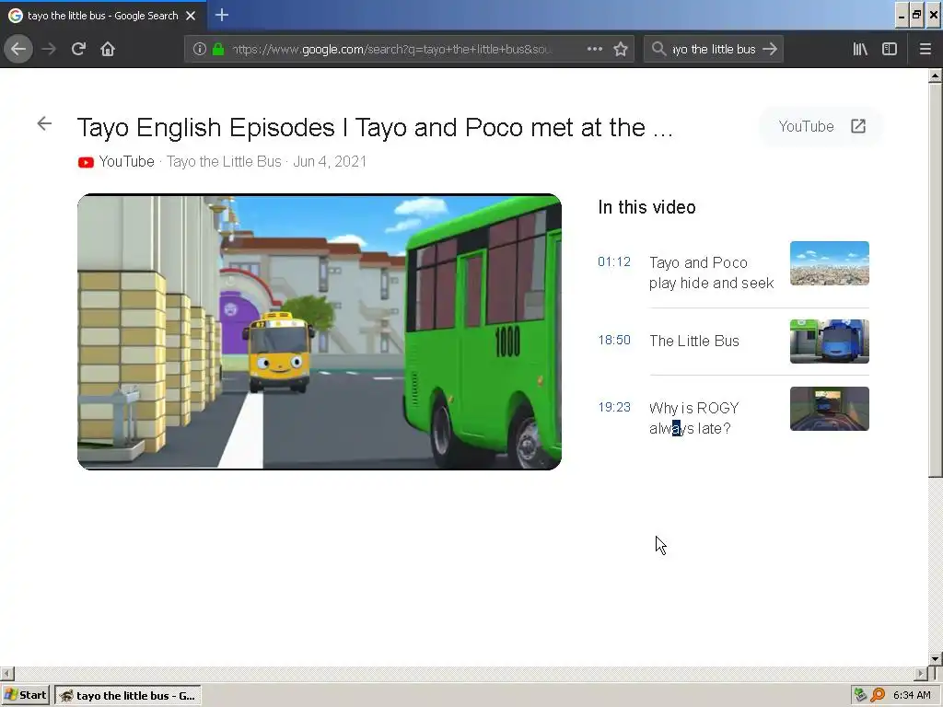Viewport: 943px width, 707px height.
Task: Open the Library bookshelf icon
Action: 860,49
